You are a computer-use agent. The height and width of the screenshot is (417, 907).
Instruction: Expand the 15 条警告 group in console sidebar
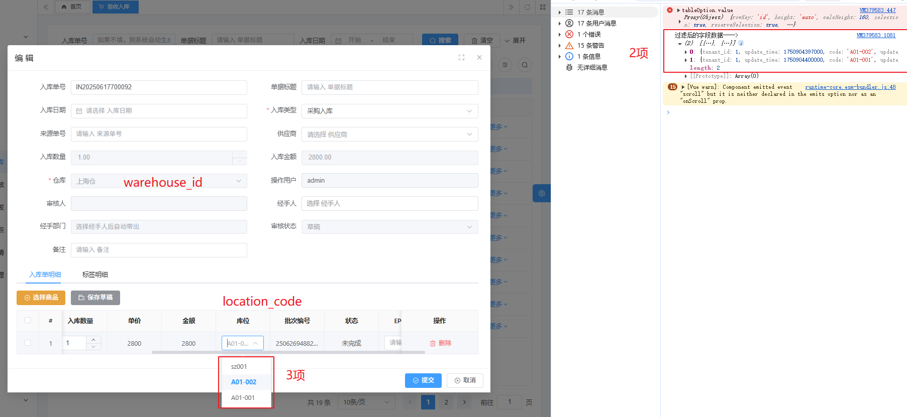tap(560, 45)
